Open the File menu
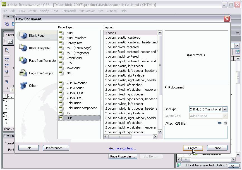 (x=5, y=11)
